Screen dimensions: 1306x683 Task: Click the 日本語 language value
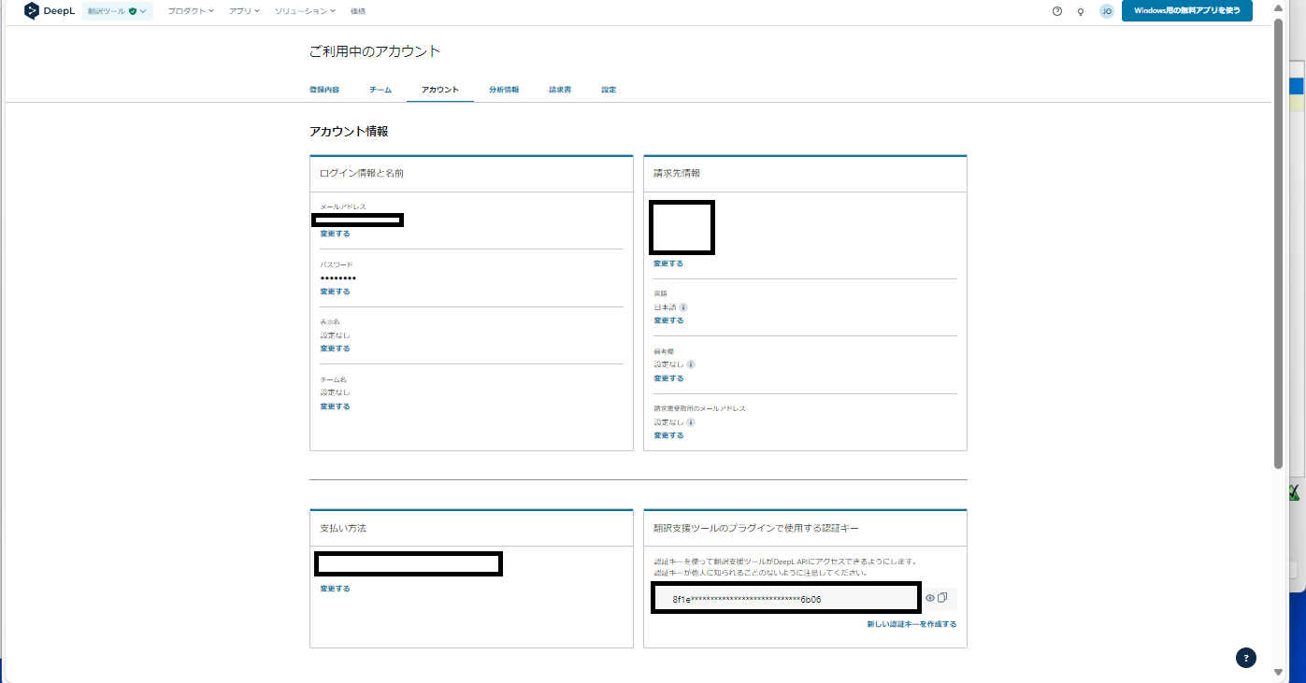[x=665, y=307]
